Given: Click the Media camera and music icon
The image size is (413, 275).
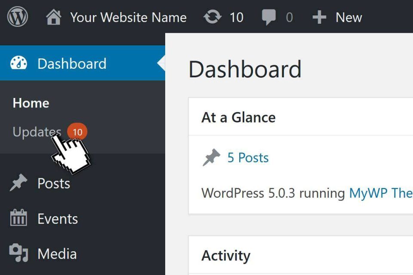Looking at the screenshot, I should 18,254.
